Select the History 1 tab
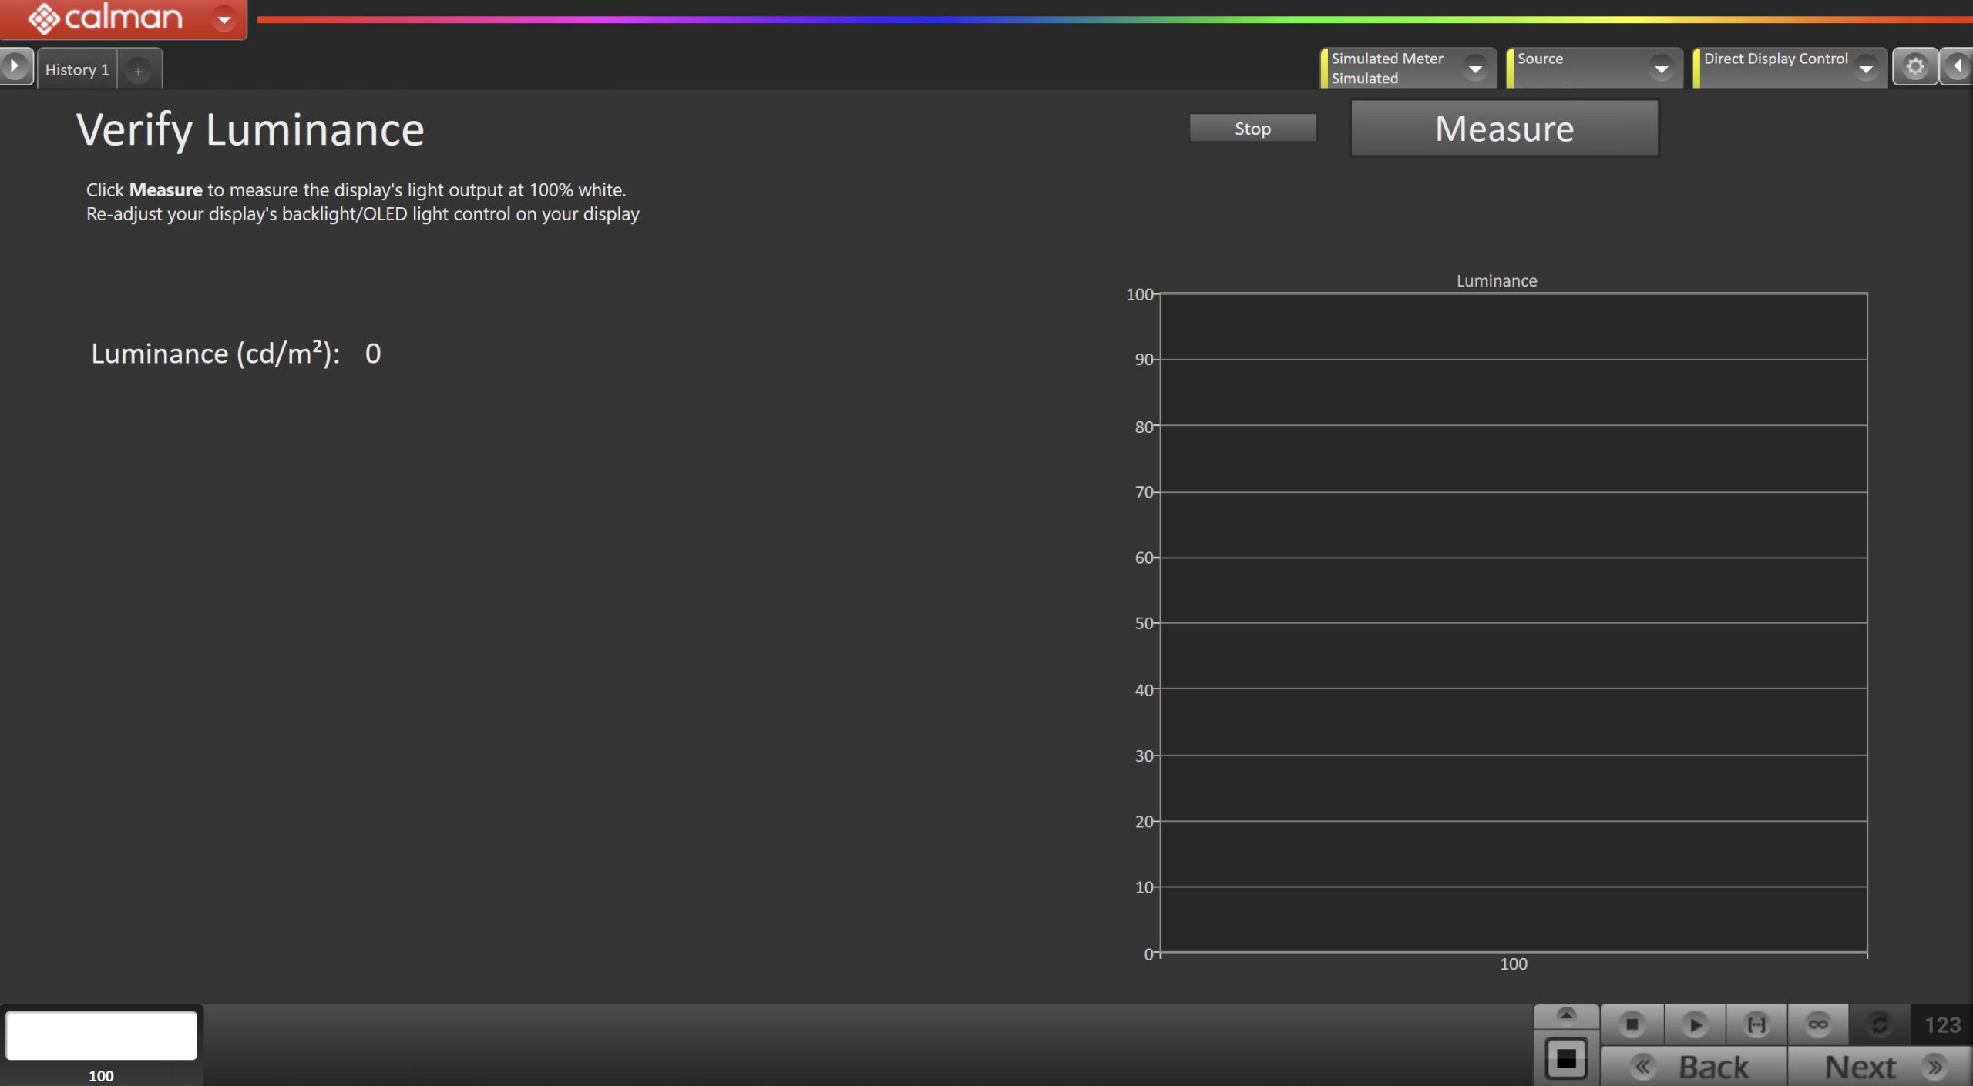The height and width of the screenshot is (1086, 1973). point(77,70)
